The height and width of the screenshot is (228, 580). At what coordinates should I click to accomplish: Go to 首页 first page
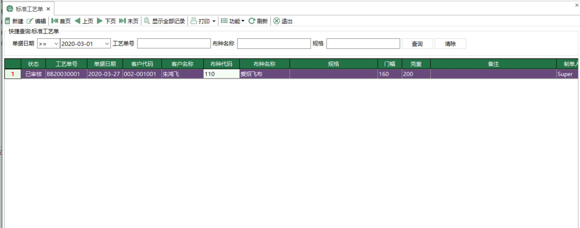coord(61,21)
